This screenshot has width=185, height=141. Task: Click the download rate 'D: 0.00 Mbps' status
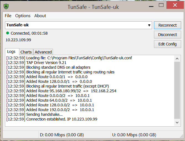tap(62, 135)
